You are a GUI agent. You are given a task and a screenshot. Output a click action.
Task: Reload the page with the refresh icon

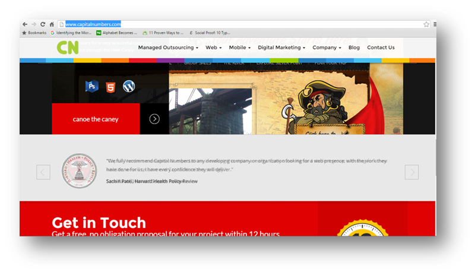click(43, 24)
